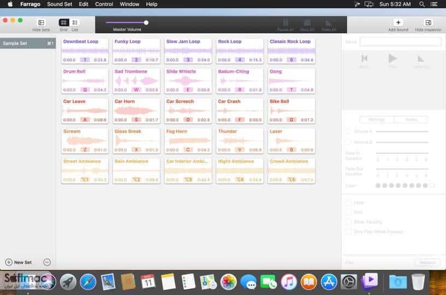Enable the Solo checkbox
The image size is (446, 295).
pyautogui.click(x=349, y=213)
